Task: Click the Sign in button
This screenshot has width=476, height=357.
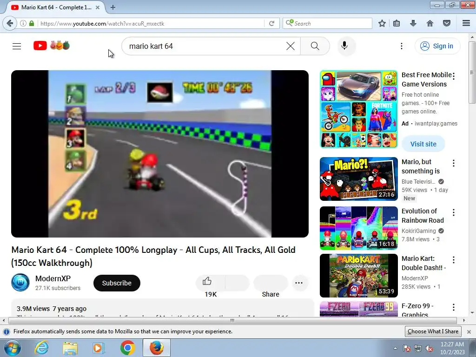Action: [x=437, y=46]
